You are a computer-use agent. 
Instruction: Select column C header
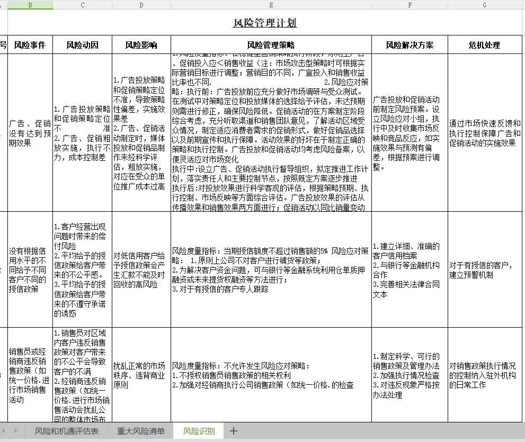(82, 5)
